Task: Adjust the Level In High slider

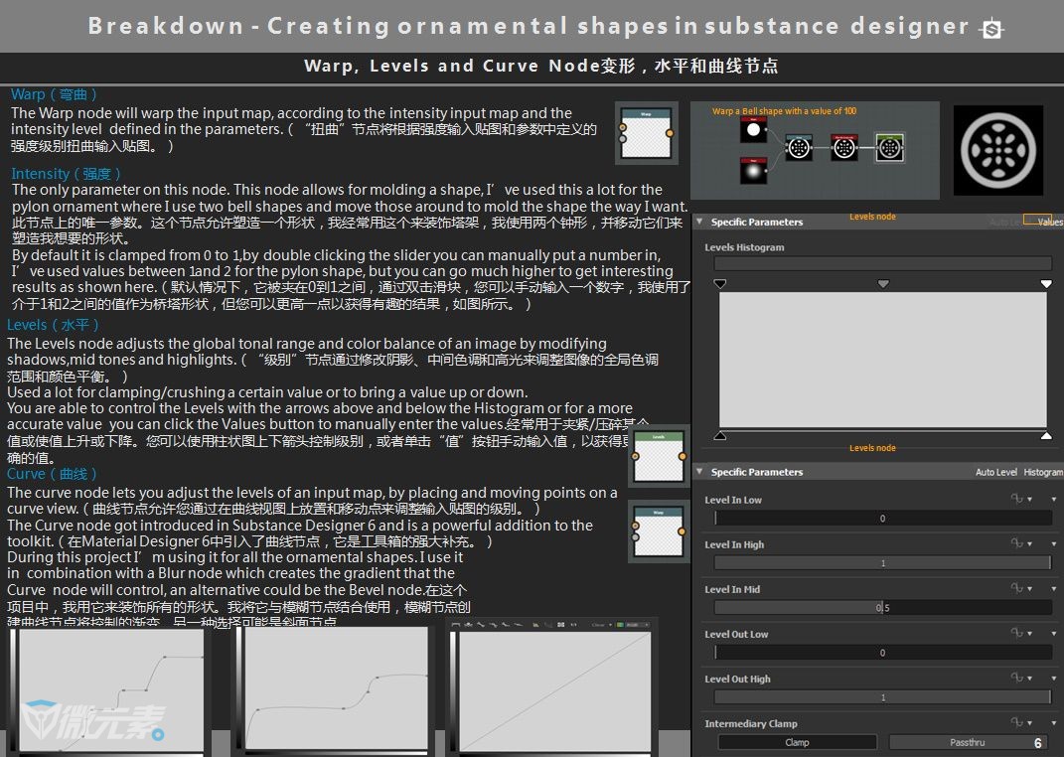Action: click(883, 563)
